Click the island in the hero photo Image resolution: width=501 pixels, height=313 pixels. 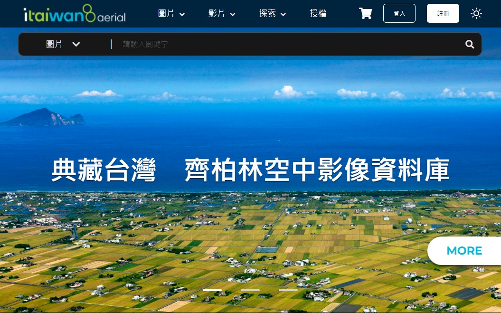pos(45,118)
